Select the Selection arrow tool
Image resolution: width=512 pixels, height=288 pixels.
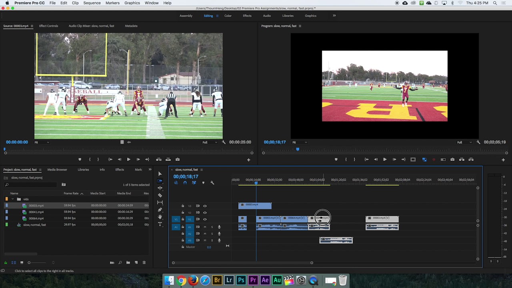160,174
